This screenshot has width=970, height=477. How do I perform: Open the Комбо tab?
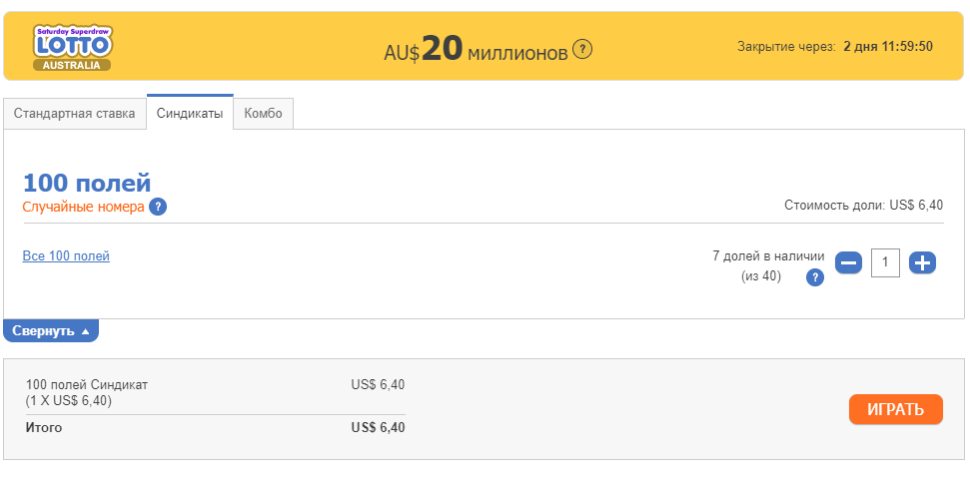click(263, 114)
